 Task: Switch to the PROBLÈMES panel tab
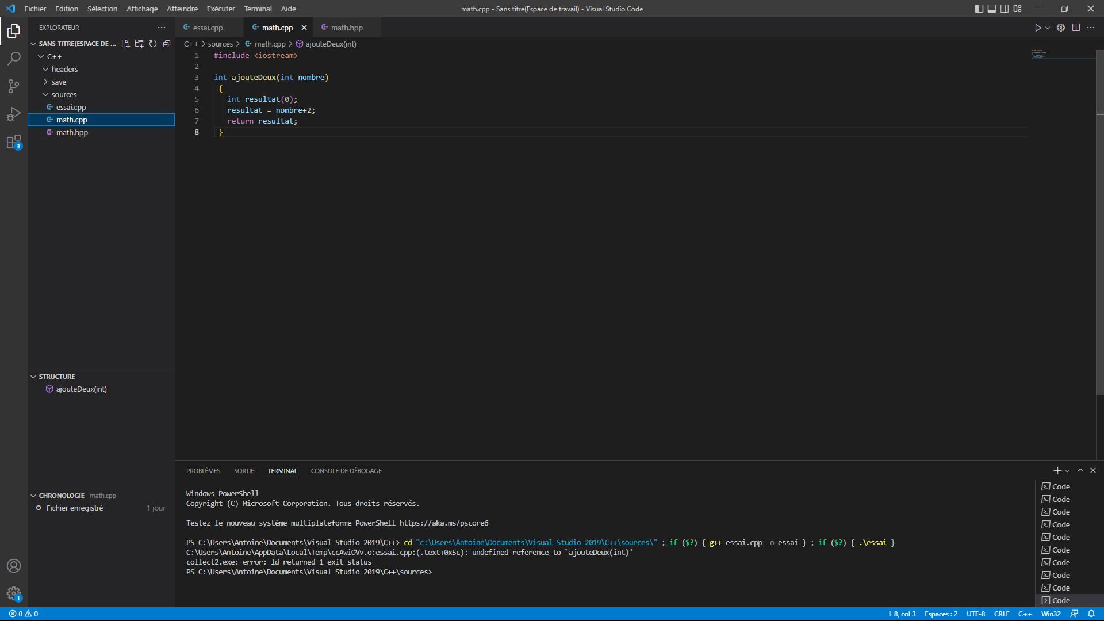pyautogui.click(x=203, y=471)
